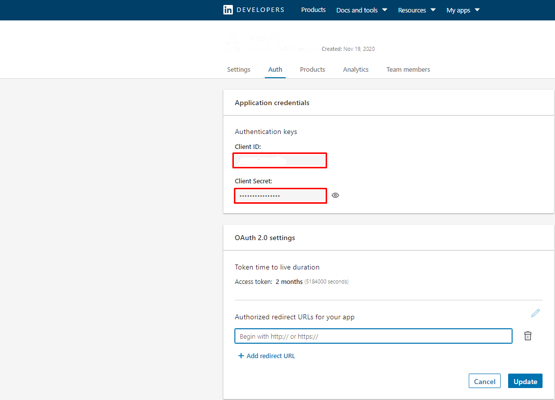This screenshot has height=400, width=555.
Task: Expand the Docs and tools dropdown
Action: [362, 10]
